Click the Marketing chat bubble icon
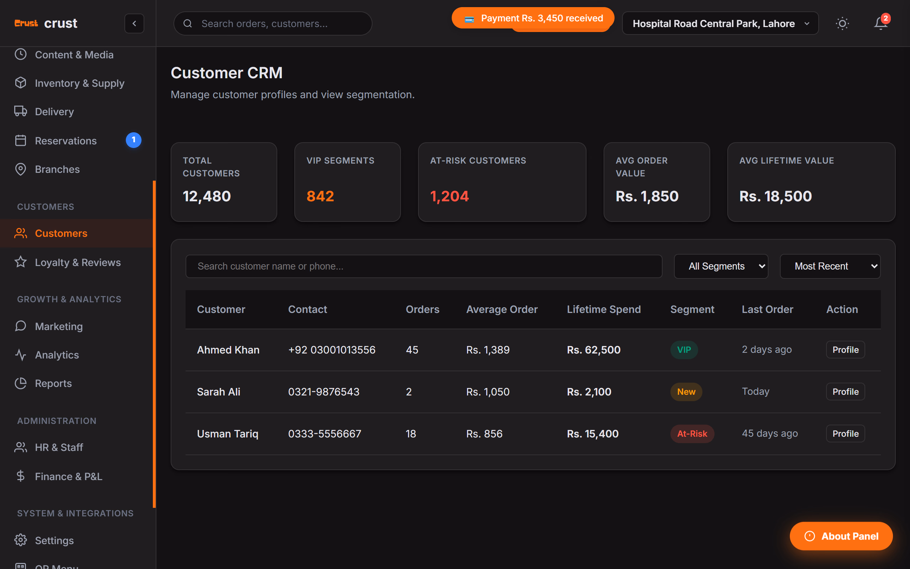 pyautogui.click(x=21, y=326)
